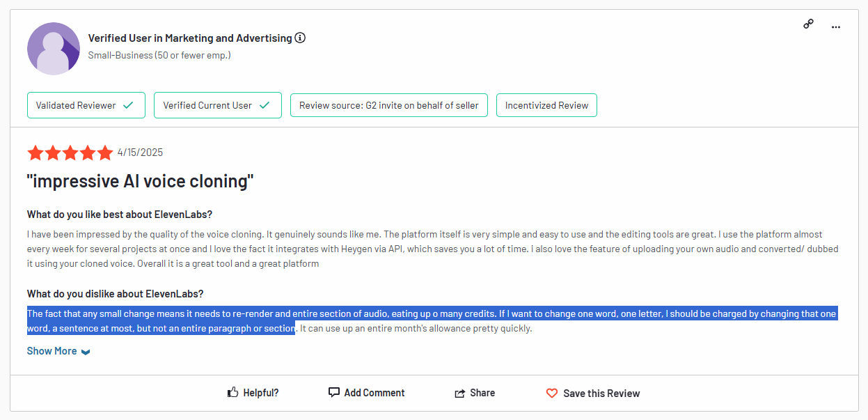The image size is (868, 420).
Task: Click the Validated Reviewer badge
Action: 86,105
